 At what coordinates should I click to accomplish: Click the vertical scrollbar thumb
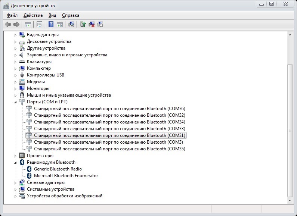coord(290,131)
